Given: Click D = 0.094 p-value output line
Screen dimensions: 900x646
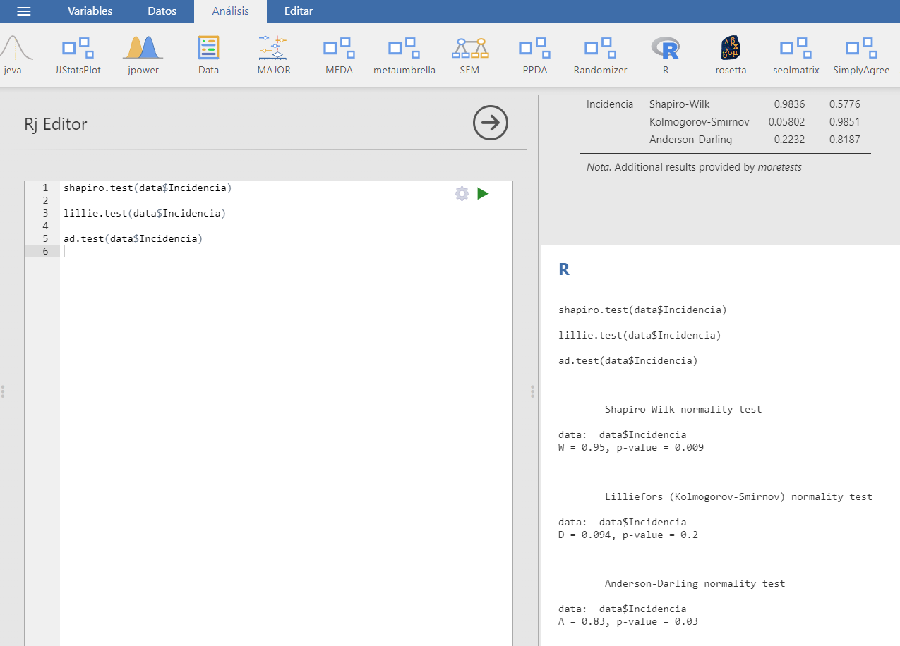Looking at the screenshot, I should [x=628, y=535].
